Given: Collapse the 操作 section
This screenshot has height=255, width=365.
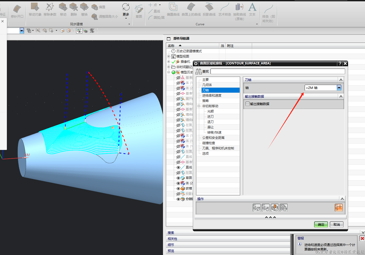Looking at the screenshot, I should pyautogui.click(x=342, y=199).
